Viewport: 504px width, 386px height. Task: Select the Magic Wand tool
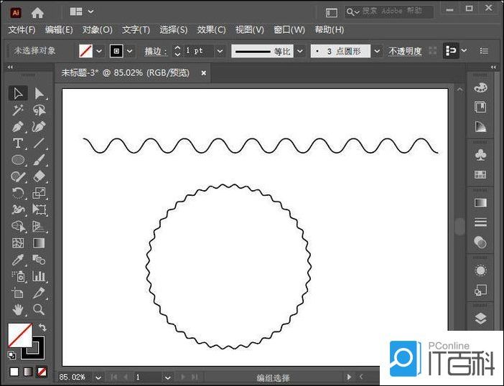coord(18,110)
